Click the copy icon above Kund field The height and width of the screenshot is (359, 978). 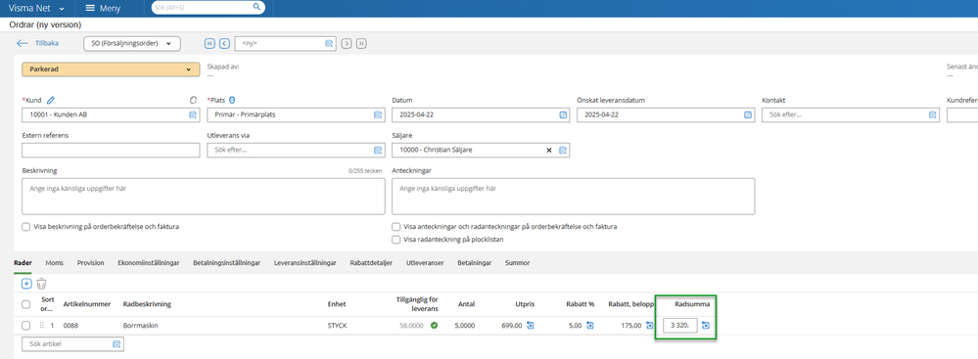(x=194, y=100)
